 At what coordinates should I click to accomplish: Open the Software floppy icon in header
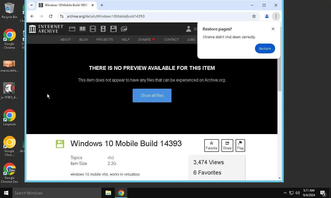click(114, 29)
